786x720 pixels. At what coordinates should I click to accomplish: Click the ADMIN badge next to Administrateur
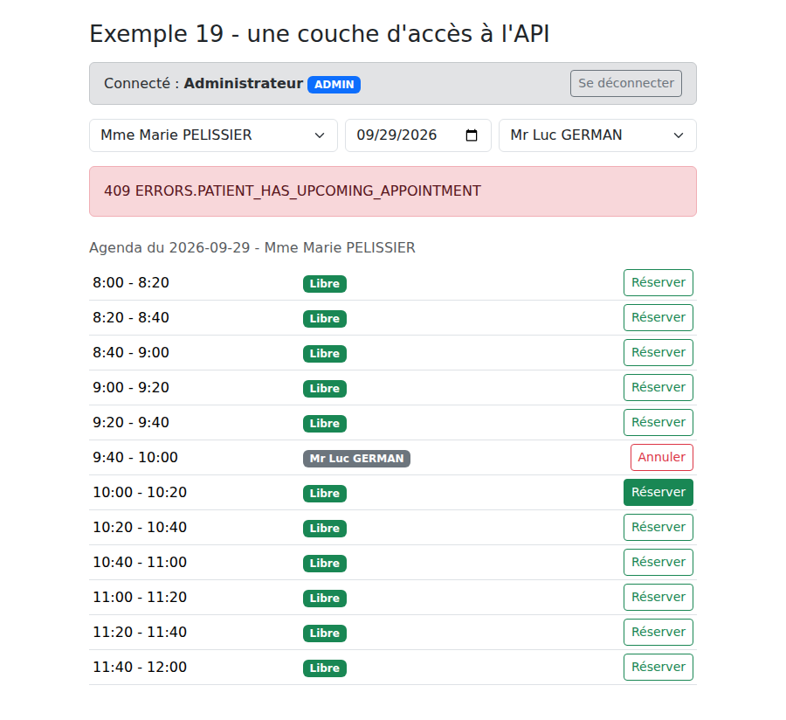click(x=334, y=84)
